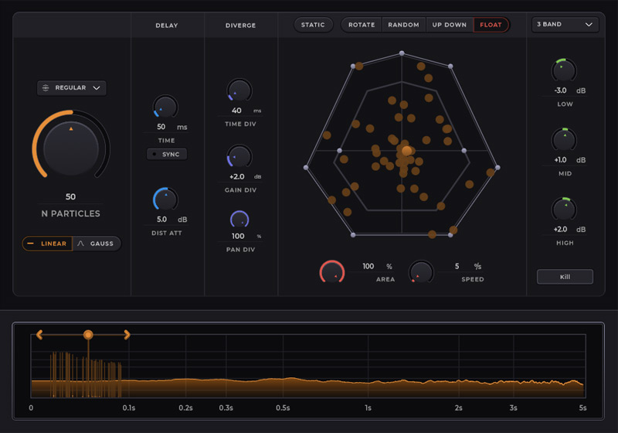The image size is (618, 433).
Task: Select the Random movement tab
Action: (x=403, y=25)
